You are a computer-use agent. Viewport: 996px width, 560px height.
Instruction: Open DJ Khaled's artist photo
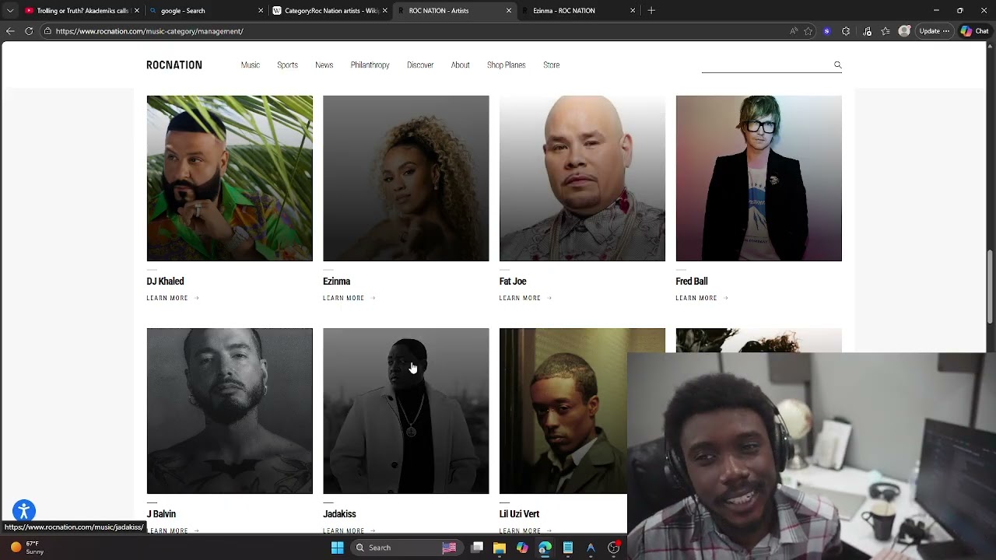click(230, 178)
